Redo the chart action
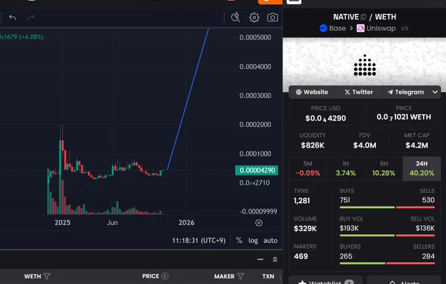 coord(31,17)
